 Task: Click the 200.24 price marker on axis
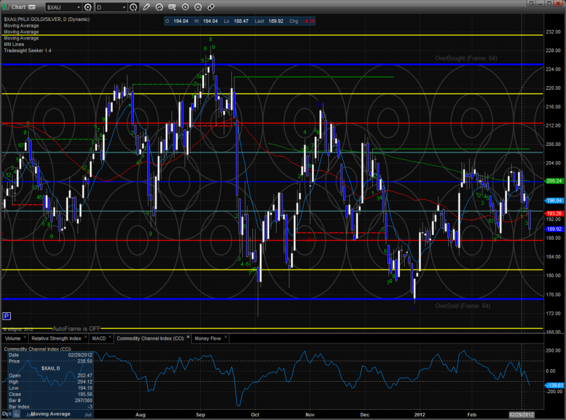click(x=553, y=181)
